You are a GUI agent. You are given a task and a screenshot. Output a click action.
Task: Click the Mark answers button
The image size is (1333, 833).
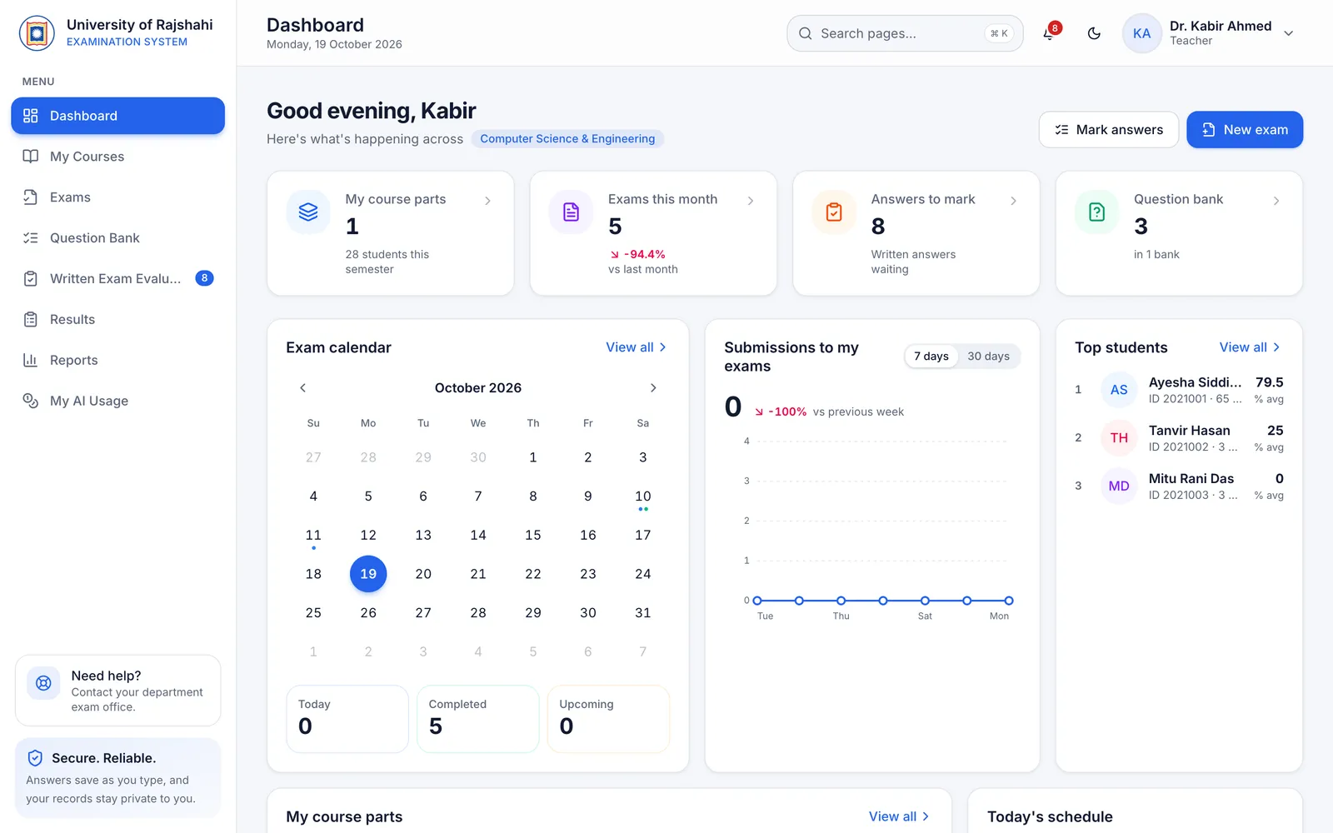(x=1108, y=130)
